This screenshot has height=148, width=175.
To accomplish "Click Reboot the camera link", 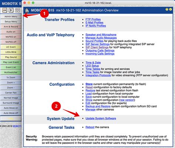I will click(x=90, y=127).
